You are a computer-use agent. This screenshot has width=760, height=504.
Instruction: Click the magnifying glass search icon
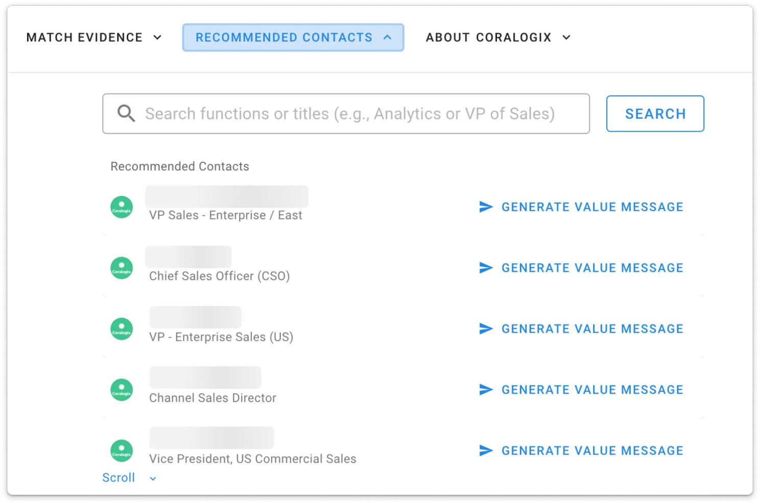point(126,113)
